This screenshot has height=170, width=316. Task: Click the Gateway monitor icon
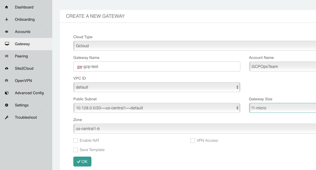pyautogui.click(x=7, y=44)
